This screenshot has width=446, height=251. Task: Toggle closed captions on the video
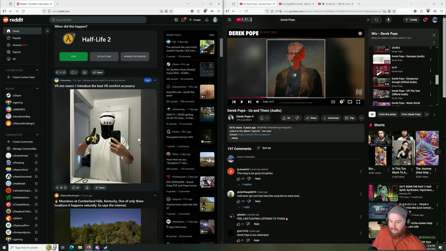[333, 102]
